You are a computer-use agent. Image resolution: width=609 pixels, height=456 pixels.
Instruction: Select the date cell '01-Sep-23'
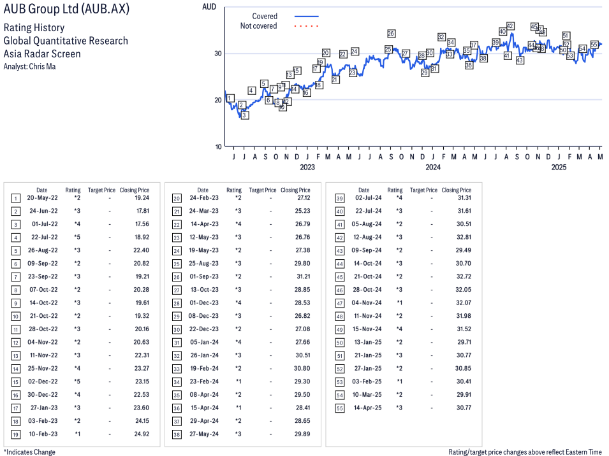click(x=204, y=276)
